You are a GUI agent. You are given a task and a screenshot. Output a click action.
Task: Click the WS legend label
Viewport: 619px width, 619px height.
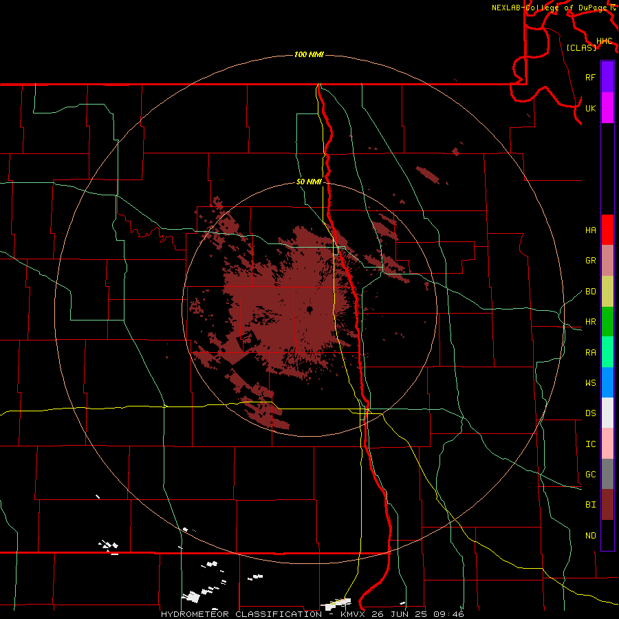[591, 383]
